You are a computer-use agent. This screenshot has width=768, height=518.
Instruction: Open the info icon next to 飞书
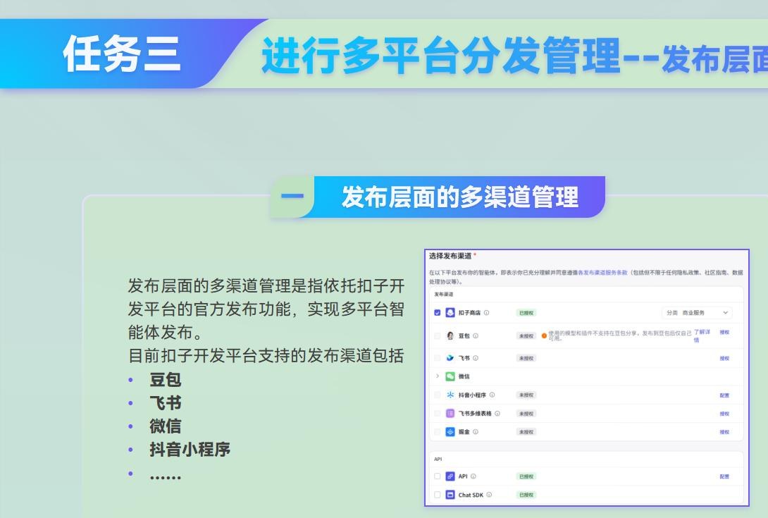476,358
